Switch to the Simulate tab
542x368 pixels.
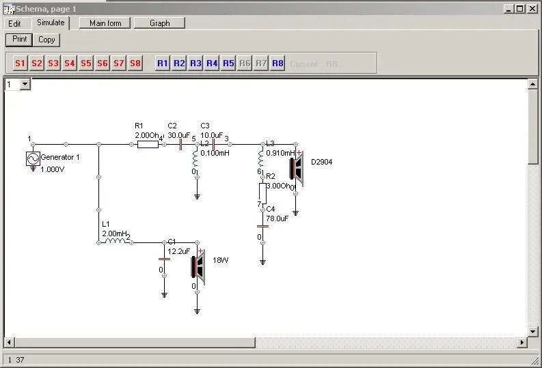51,23
